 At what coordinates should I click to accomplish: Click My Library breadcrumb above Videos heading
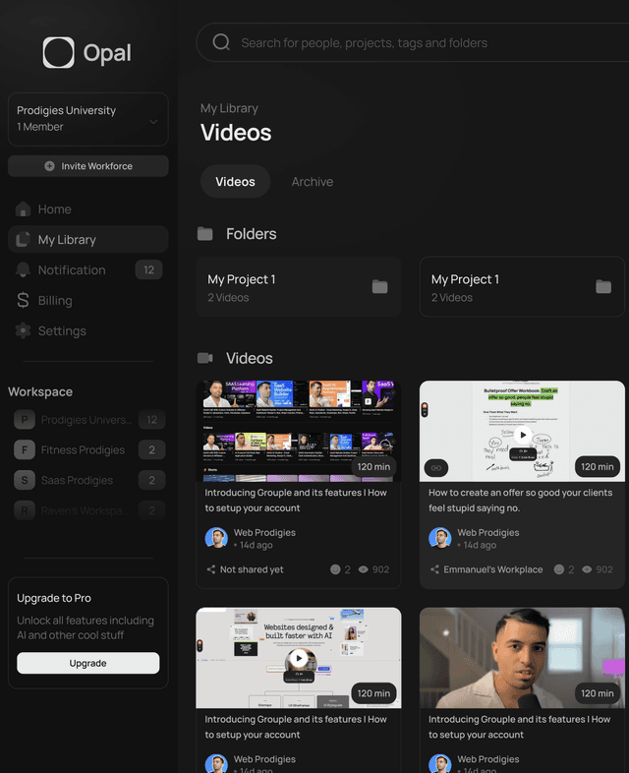tap(229, 108)
